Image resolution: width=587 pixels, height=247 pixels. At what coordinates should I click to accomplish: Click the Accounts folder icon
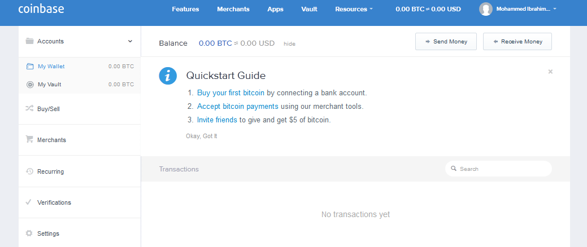pos(29,41)
